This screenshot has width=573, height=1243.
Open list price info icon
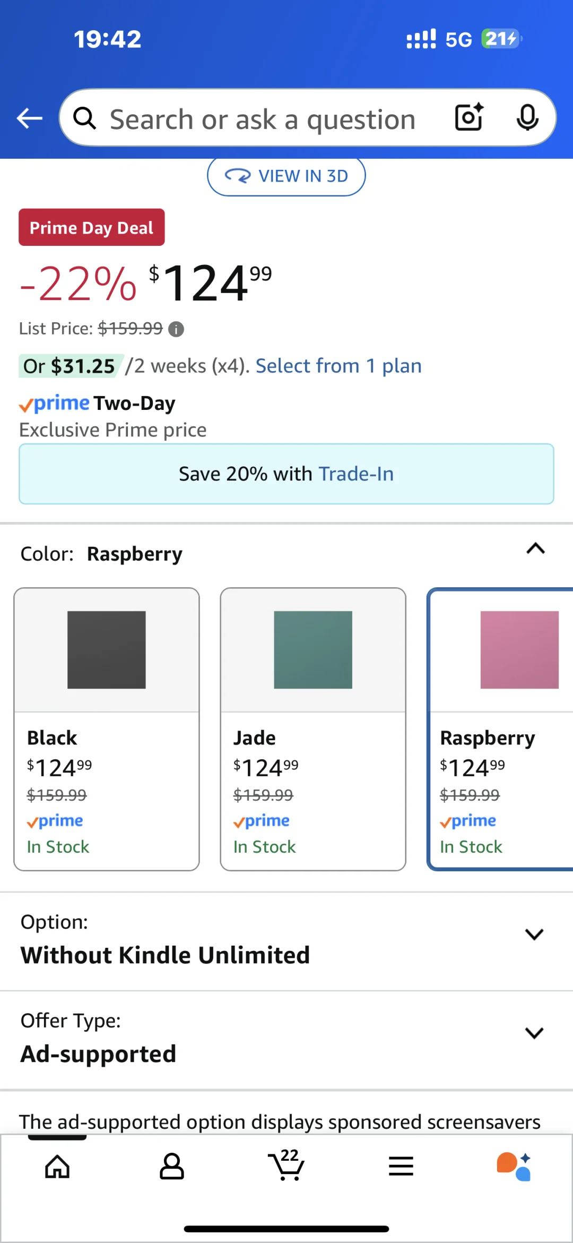coord(176,329)
